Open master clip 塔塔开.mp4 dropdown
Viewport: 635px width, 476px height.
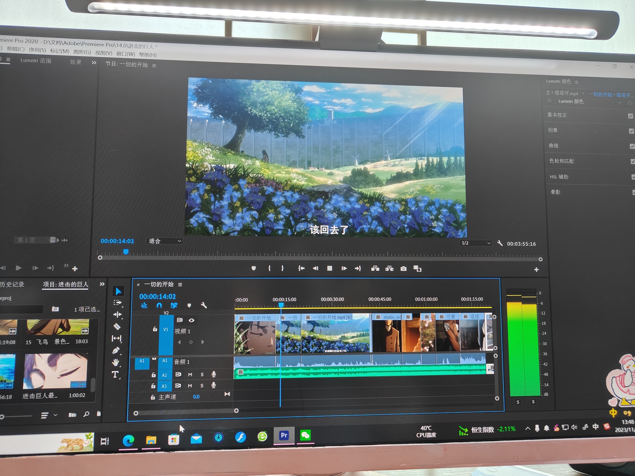coord(583,93)
